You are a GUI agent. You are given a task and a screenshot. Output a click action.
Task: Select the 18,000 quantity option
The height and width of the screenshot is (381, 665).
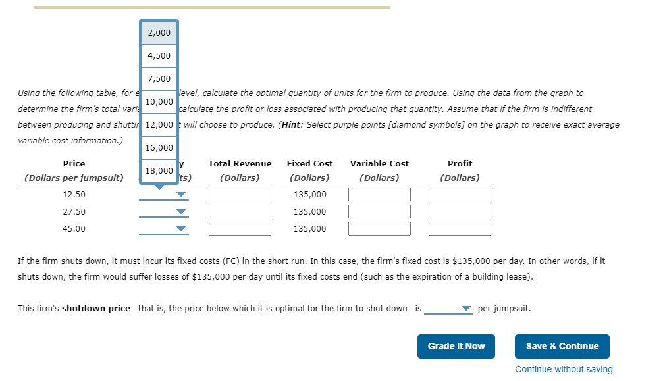point(159,170)
